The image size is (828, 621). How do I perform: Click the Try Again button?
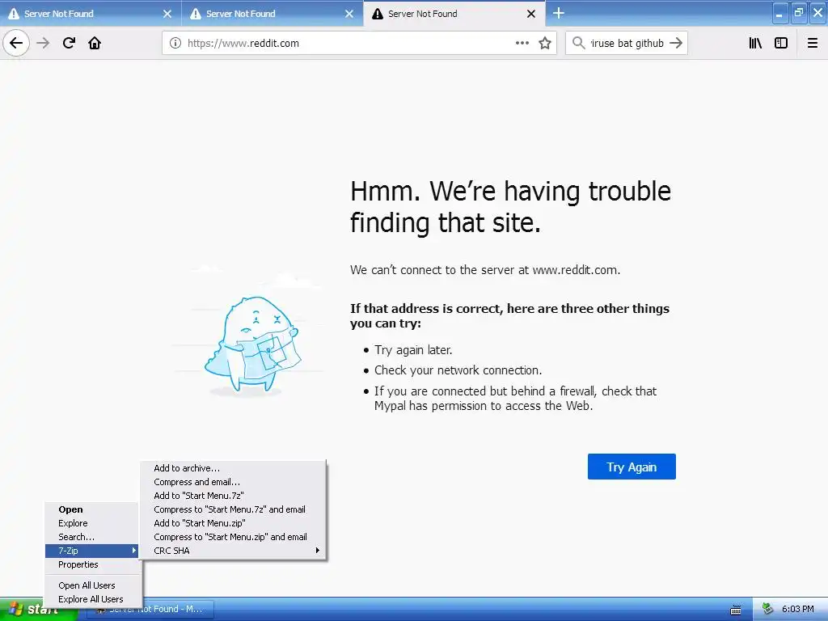point(632,467)
